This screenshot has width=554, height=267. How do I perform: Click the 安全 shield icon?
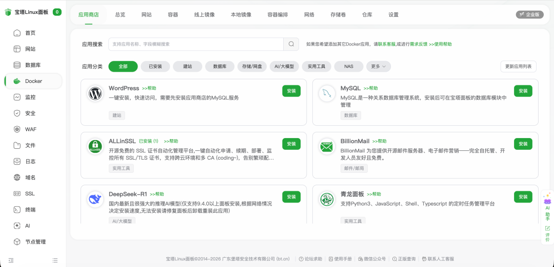[x=17, y=114]
